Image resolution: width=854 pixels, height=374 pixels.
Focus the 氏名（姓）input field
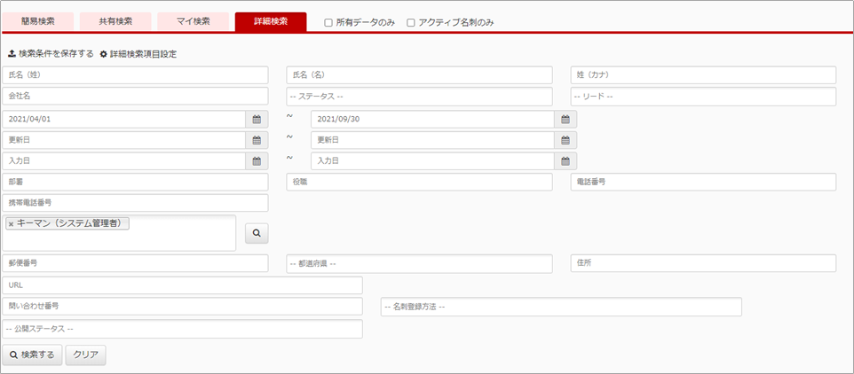point(135,75)
